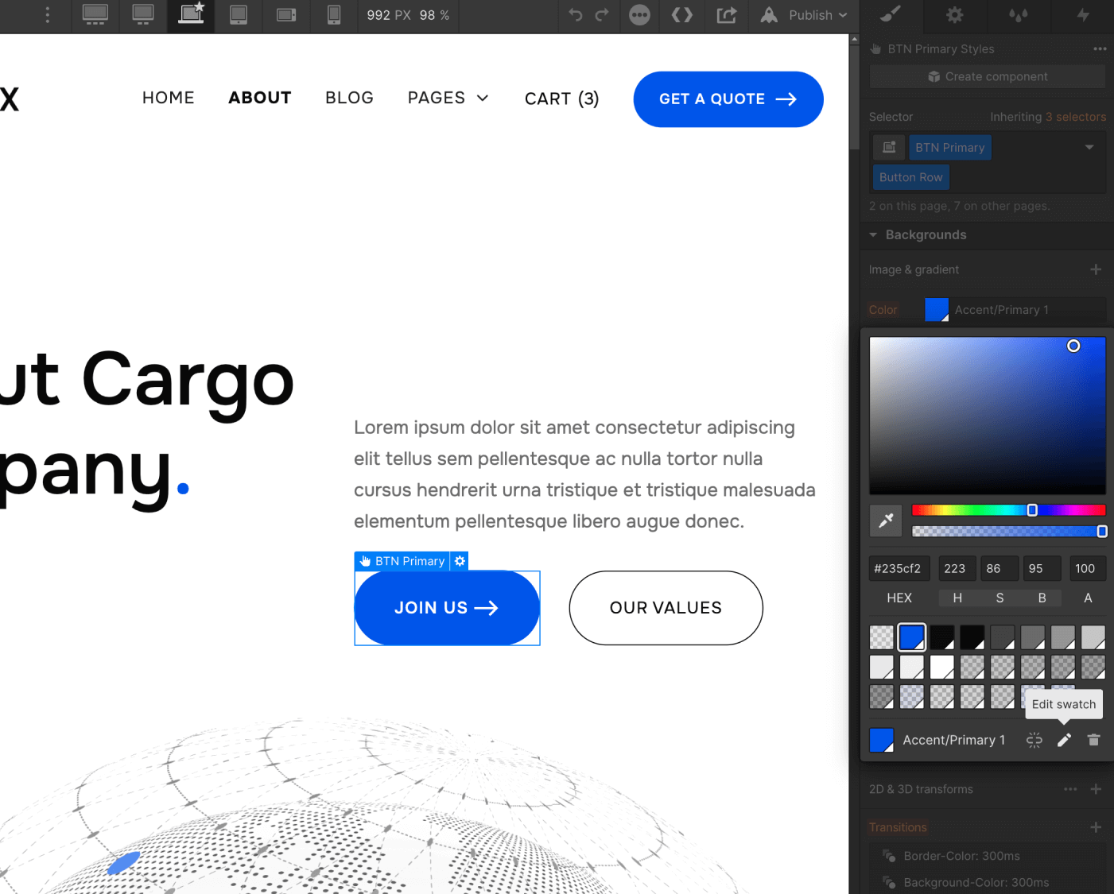Delete the Accent/Primary 1 swatch with trash icon
Image resolution: width=1114 pixels, height=894 pixels.
pos(1093,740)
